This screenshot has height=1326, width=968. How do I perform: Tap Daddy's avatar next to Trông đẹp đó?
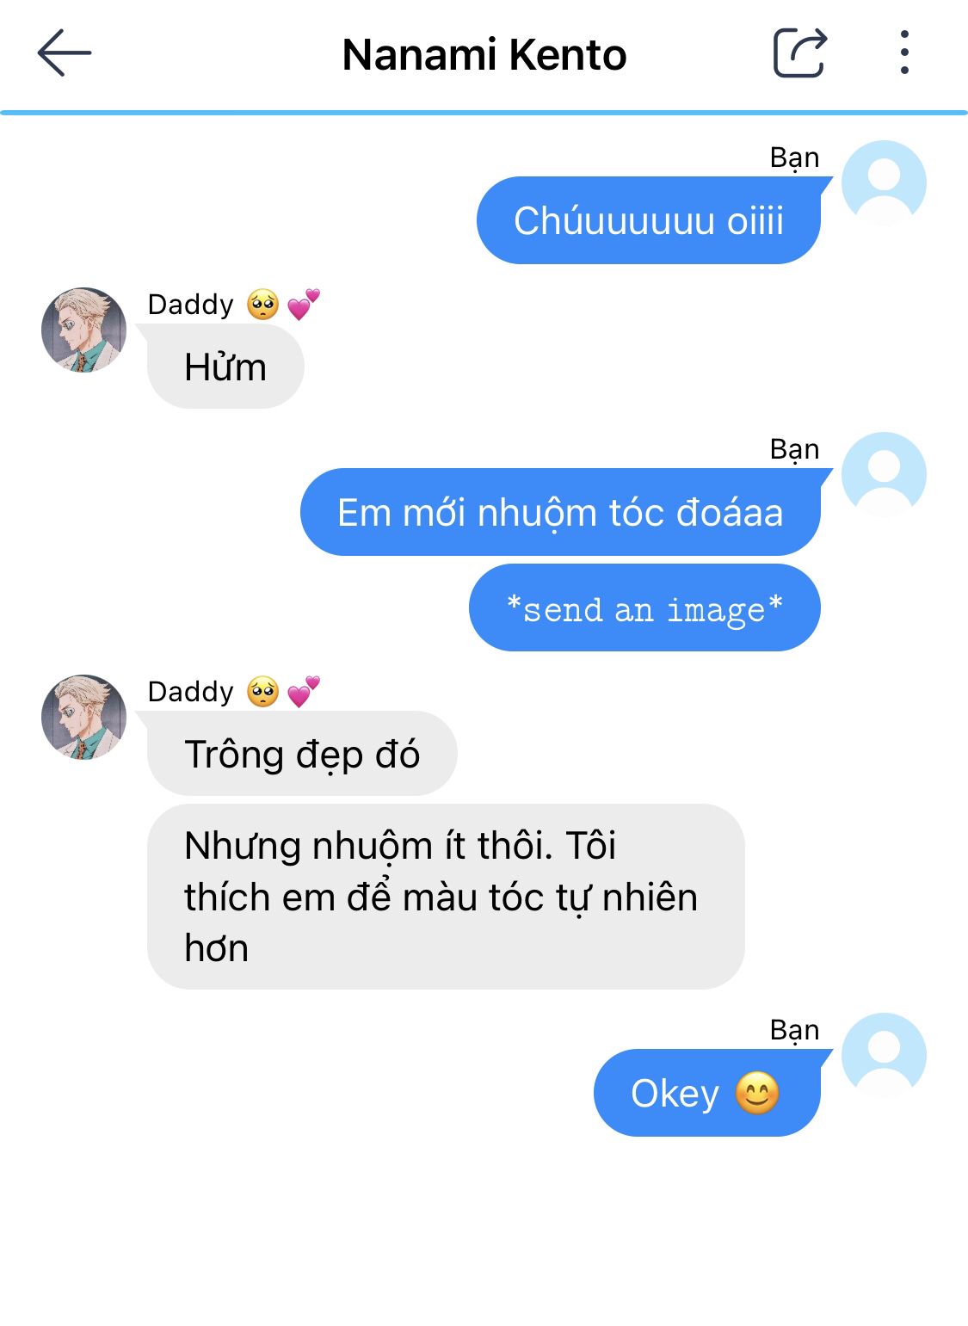[x=84, y=717]
